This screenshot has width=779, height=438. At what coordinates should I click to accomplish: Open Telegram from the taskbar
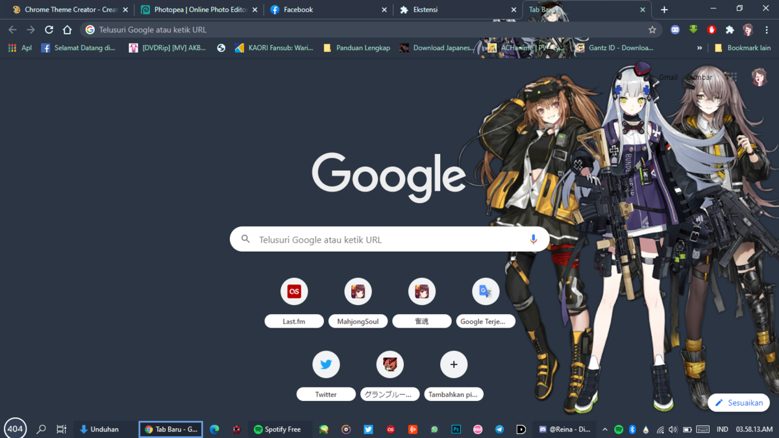point(499,429)
